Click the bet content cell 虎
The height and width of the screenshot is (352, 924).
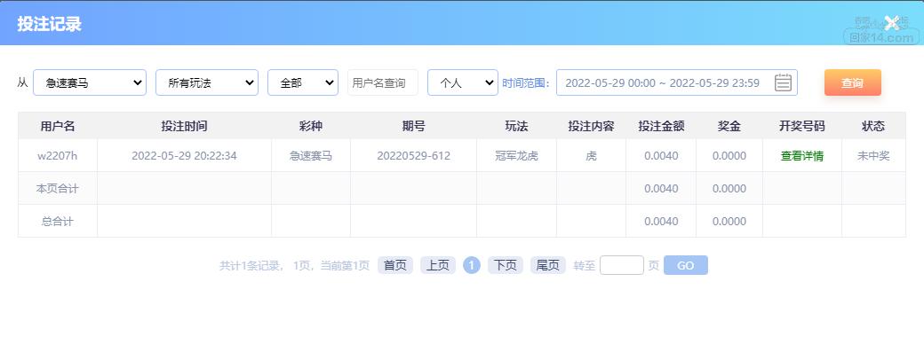[591, 156]
